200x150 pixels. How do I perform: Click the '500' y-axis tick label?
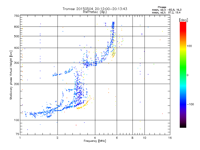pyautogui.click(x=16, y=36)
